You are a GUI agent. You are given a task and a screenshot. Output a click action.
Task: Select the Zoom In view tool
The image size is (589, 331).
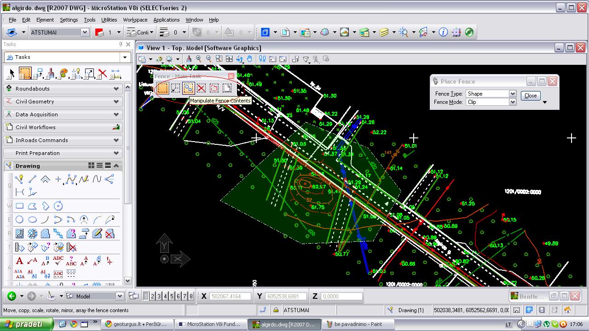click(199, 59)
